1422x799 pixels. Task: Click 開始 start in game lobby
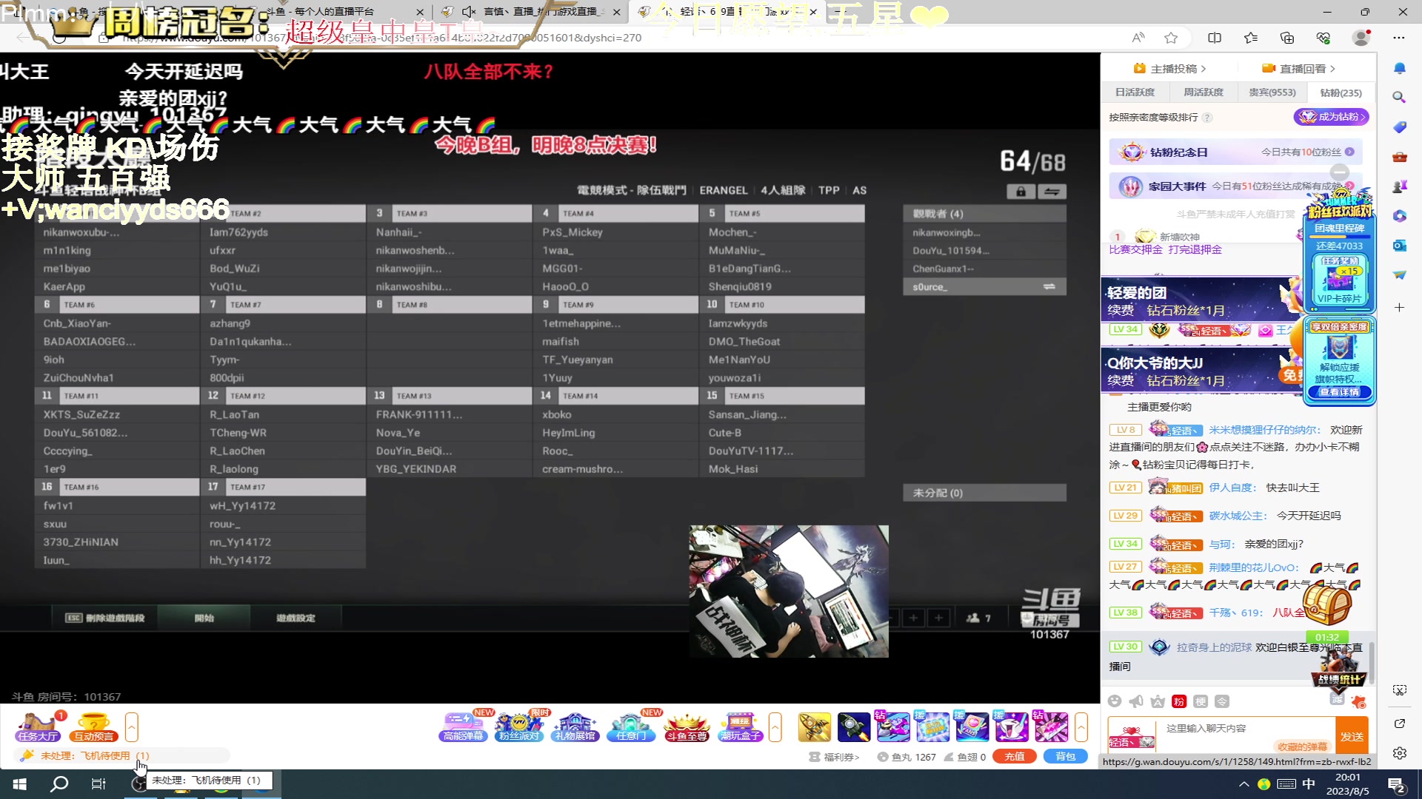[x=204, y=618]
